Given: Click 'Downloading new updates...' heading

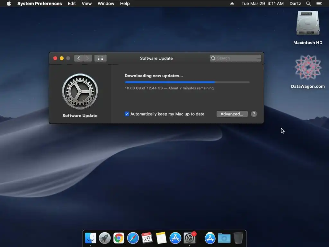Looking at the screenshot, I should coord(154,76).
